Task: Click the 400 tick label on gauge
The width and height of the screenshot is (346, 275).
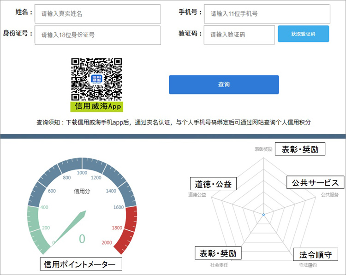Action: (x=44, y=207)
